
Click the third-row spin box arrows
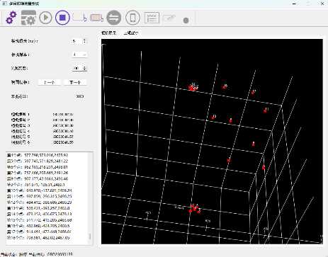84,68
